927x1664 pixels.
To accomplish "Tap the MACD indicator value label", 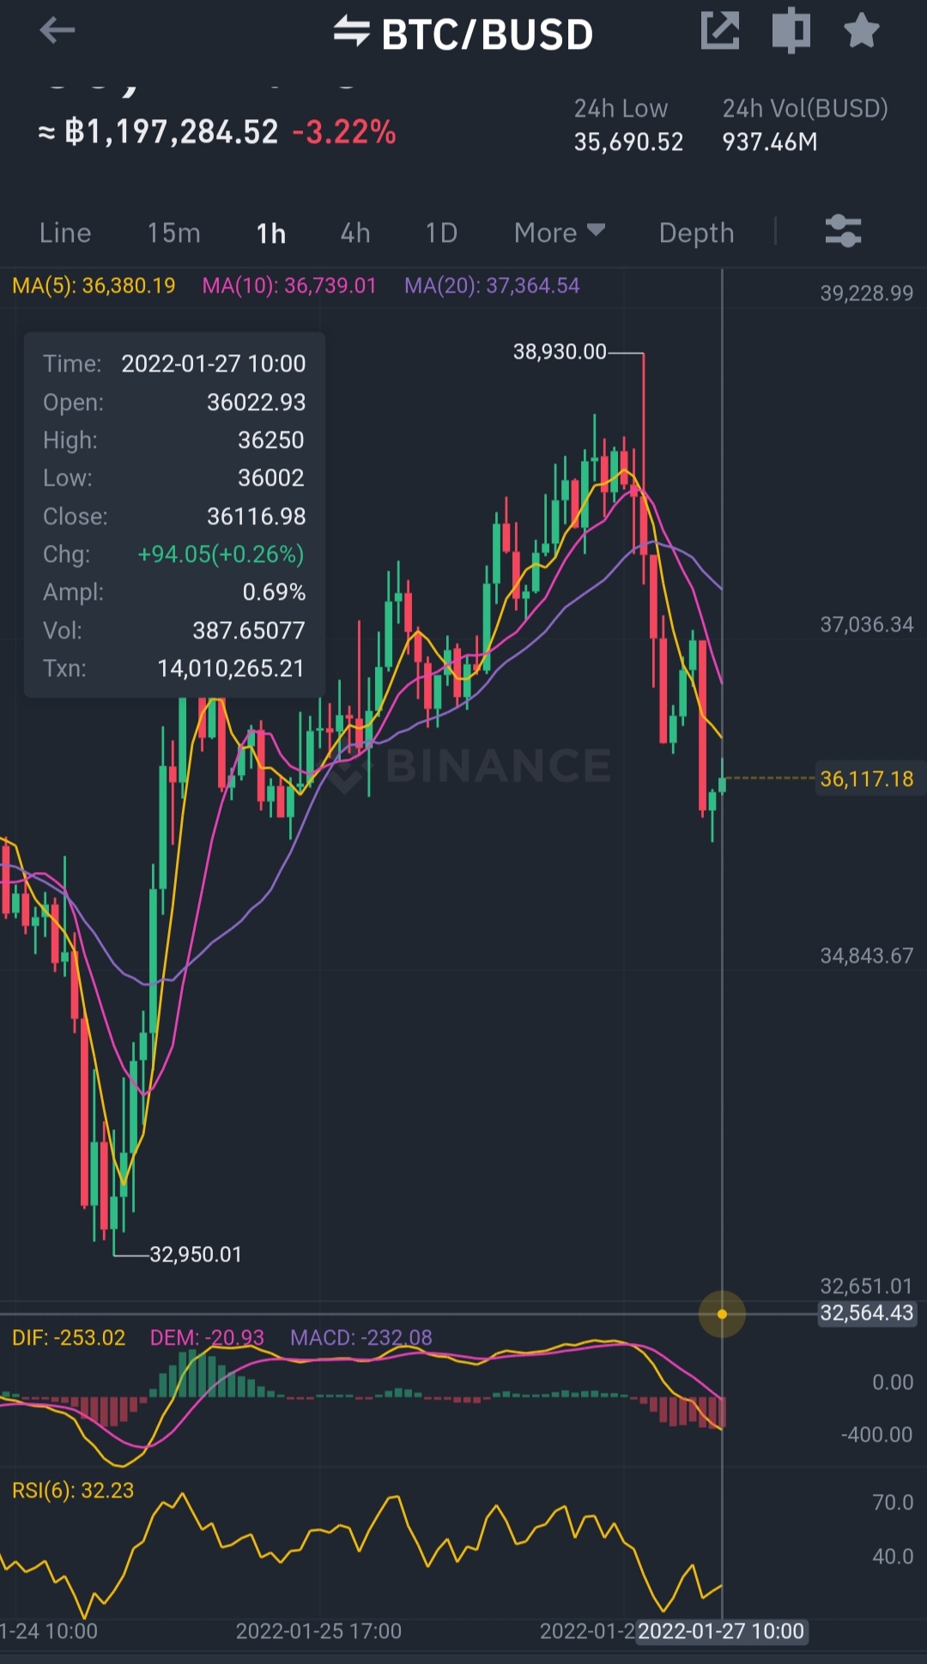I will tap(360, 1337).
